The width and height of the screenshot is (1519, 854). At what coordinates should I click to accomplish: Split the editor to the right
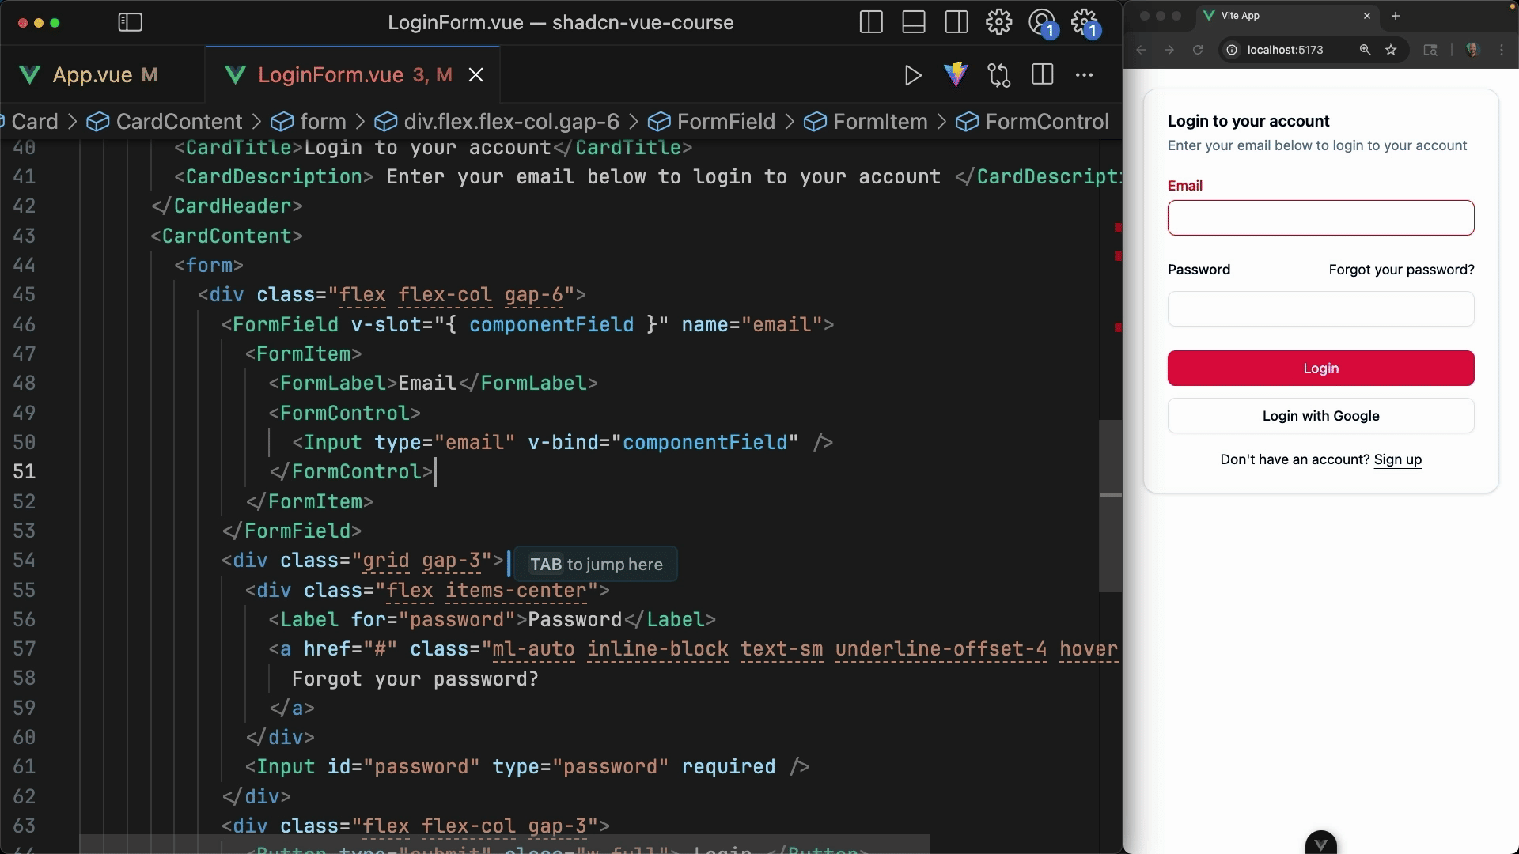coord(1043,75)
